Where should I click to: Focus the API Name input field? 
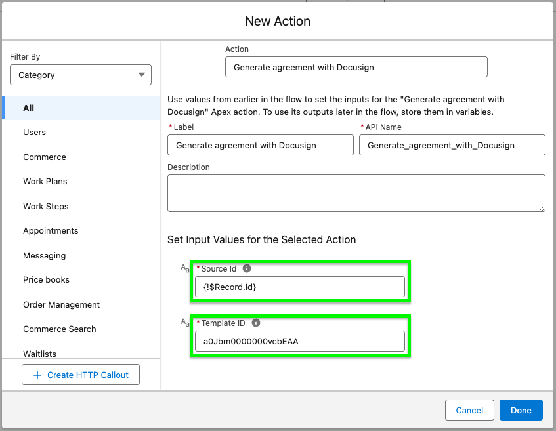point(452,145)
